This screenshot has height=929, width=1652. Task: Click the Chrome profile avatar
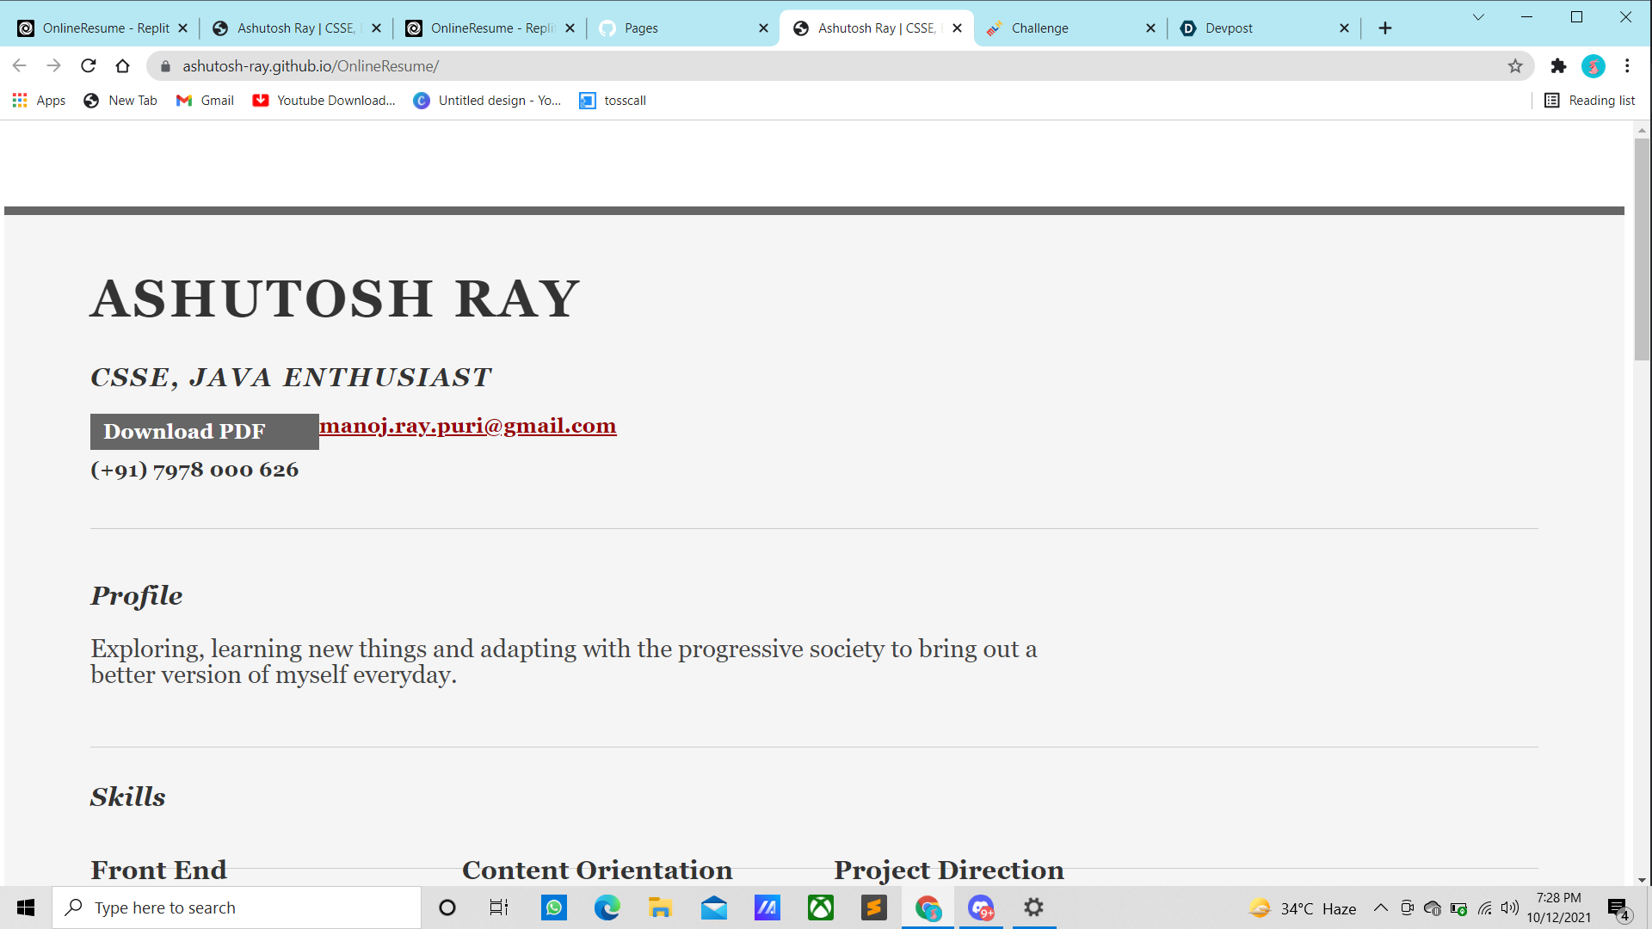pyautogui.click(x=1593, y=66)
